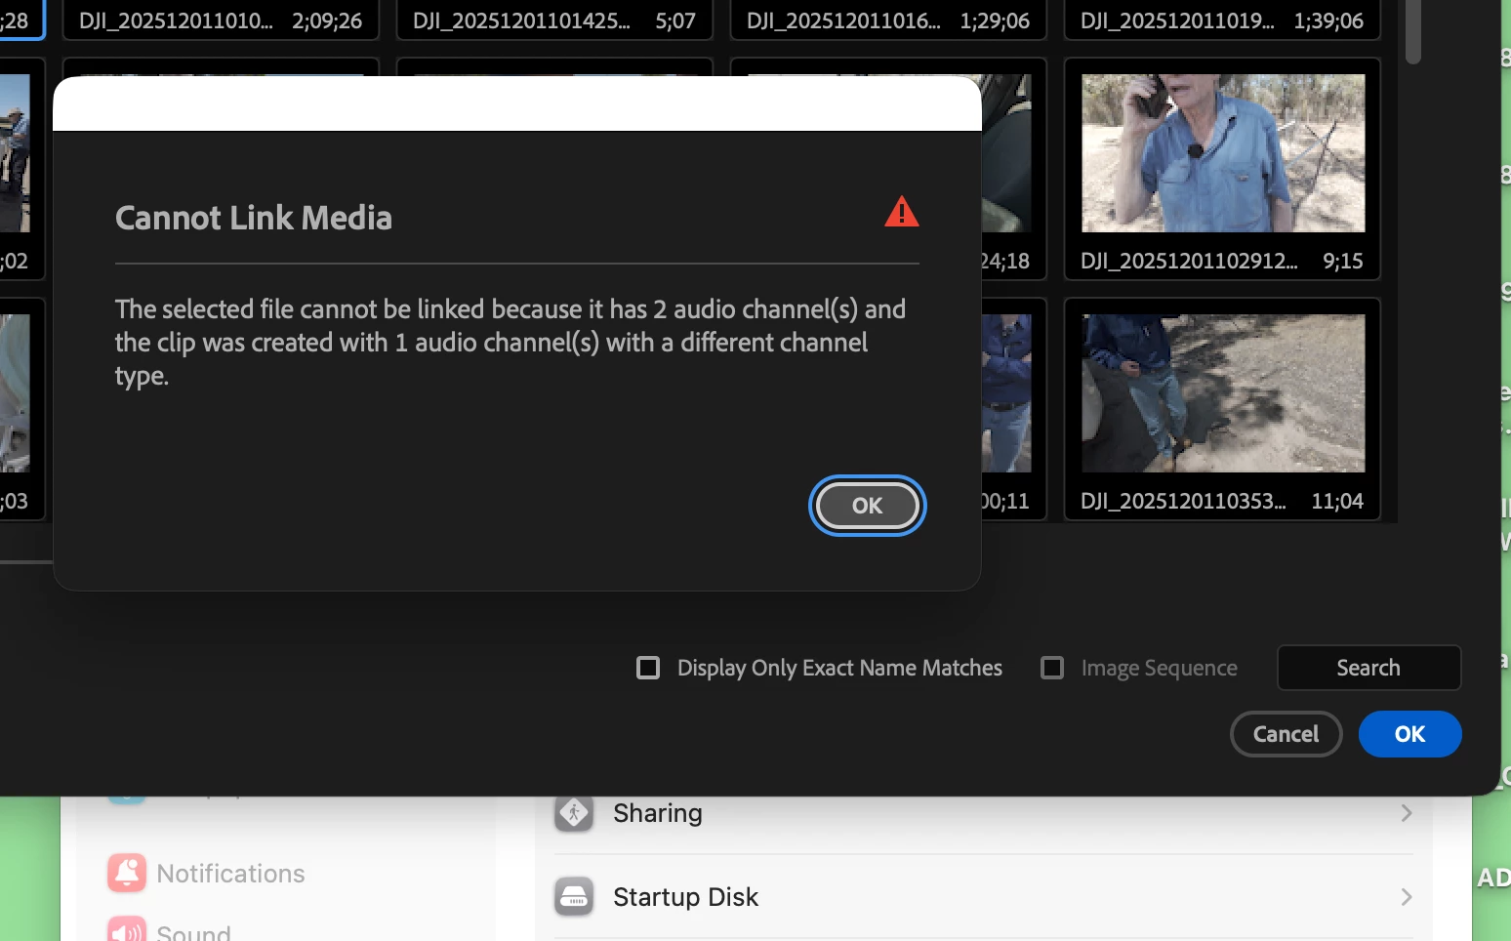Image resolution: width=1511 pixels, height=941 pixels.
Task: Select the DJI_2025120110353 clip thumbnail
Action: pos(1223,393)
